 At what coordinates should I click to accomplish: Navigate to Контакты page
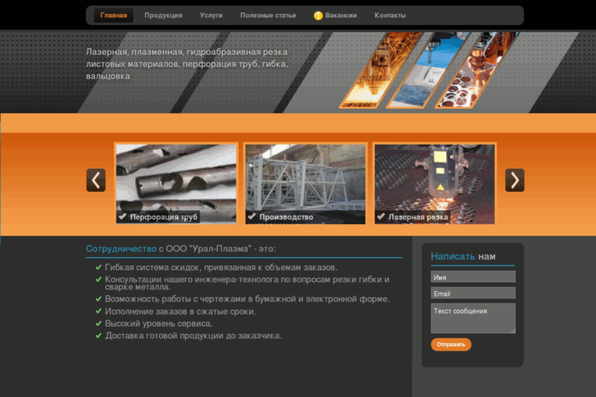(x=390, y=16)
